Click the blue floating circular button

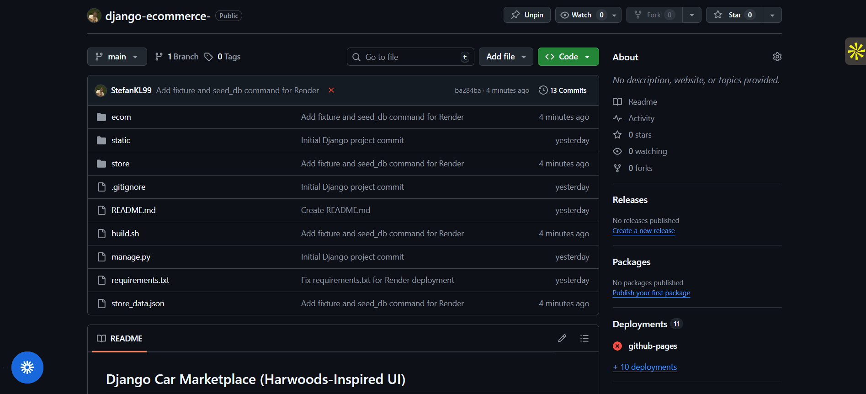point(27,367)
